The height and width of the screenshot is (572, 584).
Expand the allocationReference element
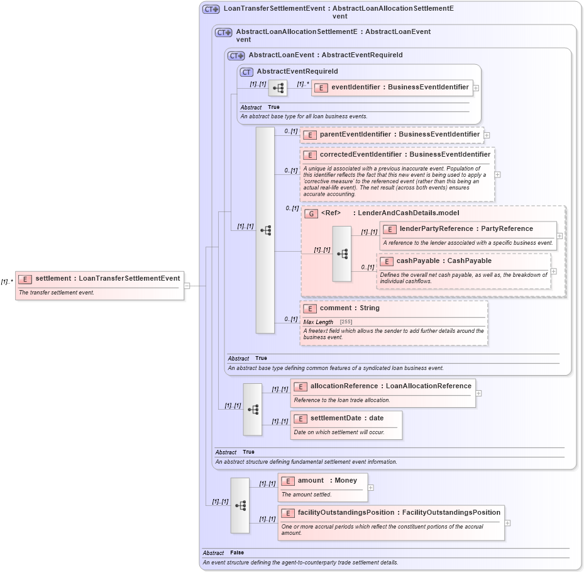(478, 393)
